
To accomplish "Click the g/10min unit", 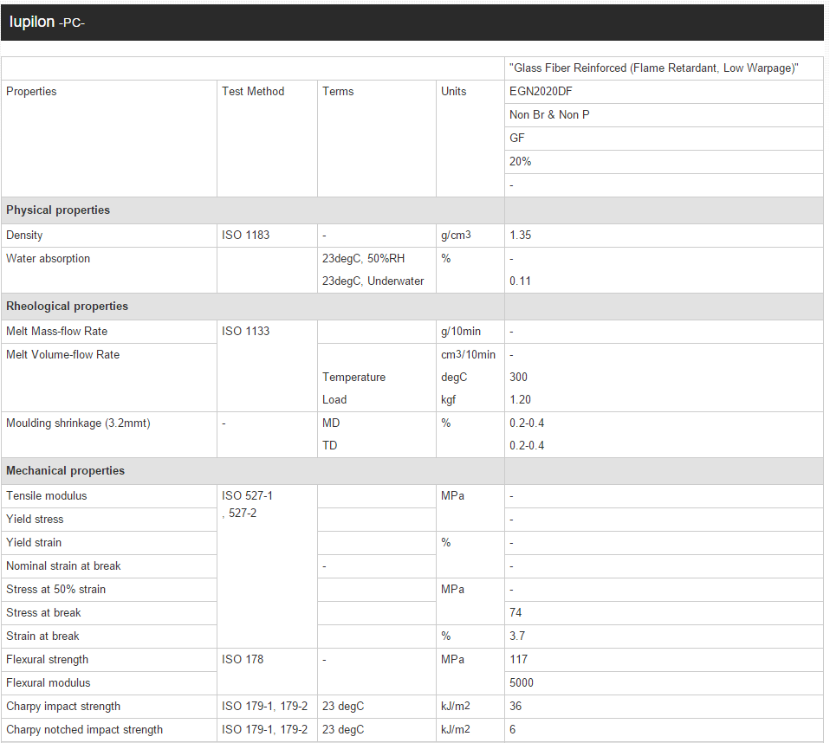I will coord(461,332).
